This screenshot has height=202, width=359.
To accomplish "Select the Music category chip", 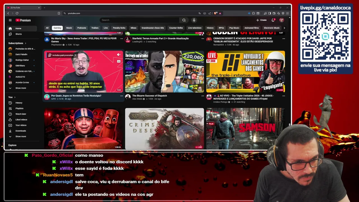I will [69, 28].
